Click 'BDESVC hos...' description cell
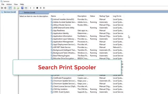The width and height of the screenshot is (168, 94). [83, 58]
